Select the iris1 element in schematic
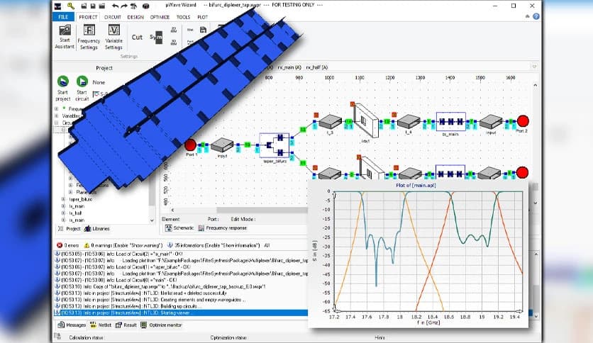This screenshot has height=343, width=593. tap(366, 120)
